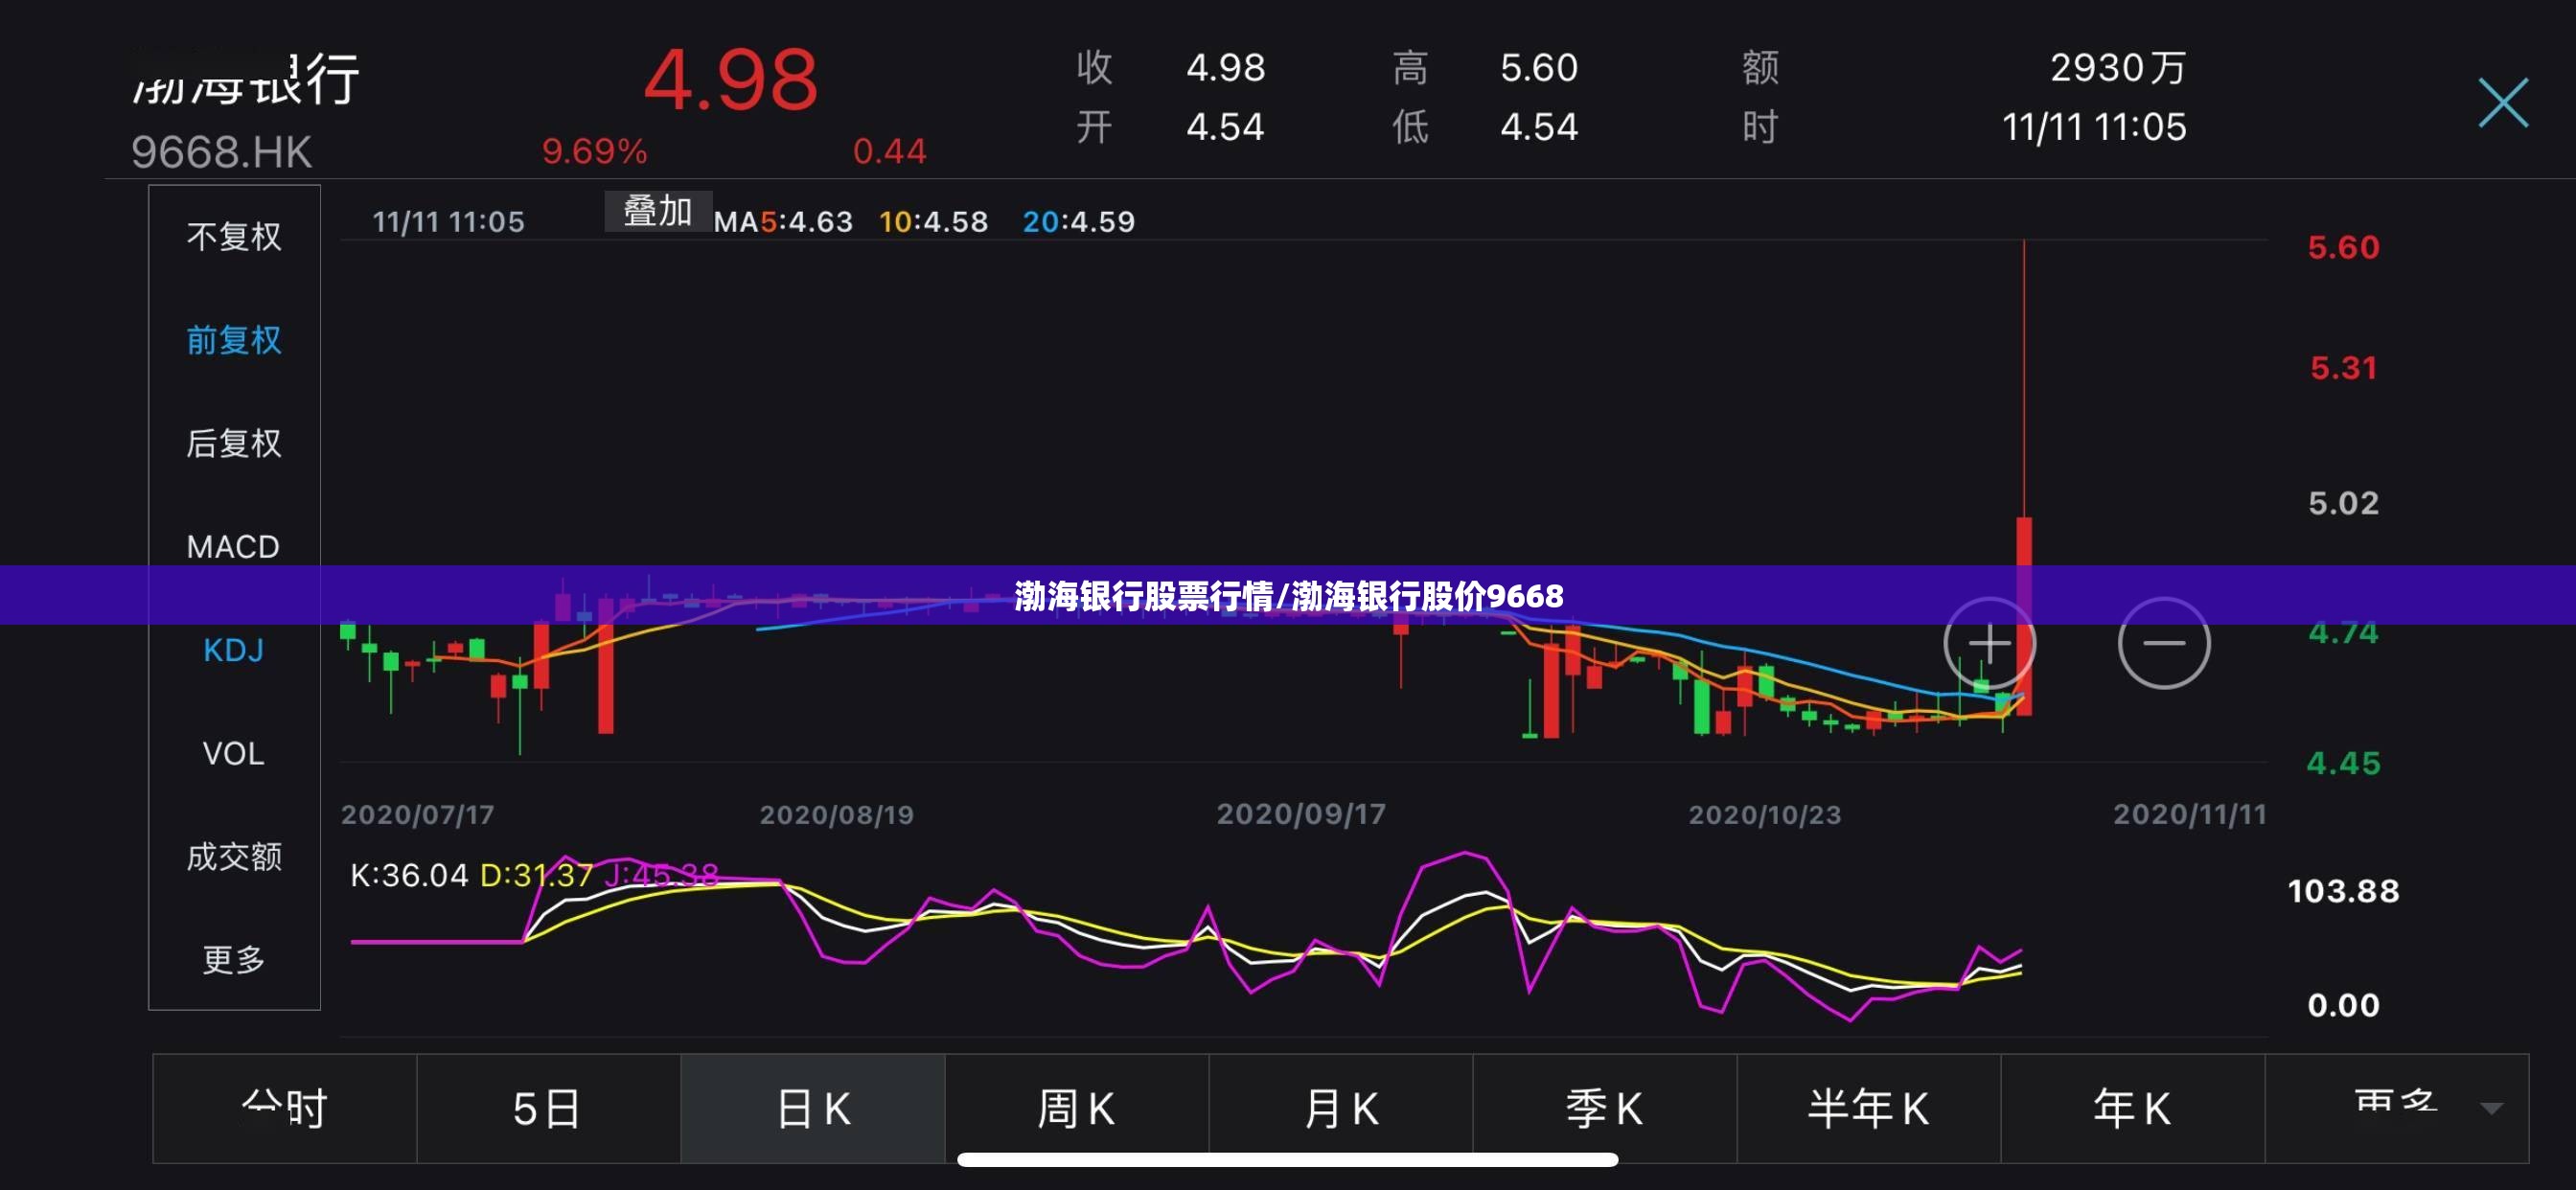Click the 2020/10/23 date axis label
Image resolution: width=2576 pixels, height=1190 pixels.
[x=1765, y=814]
